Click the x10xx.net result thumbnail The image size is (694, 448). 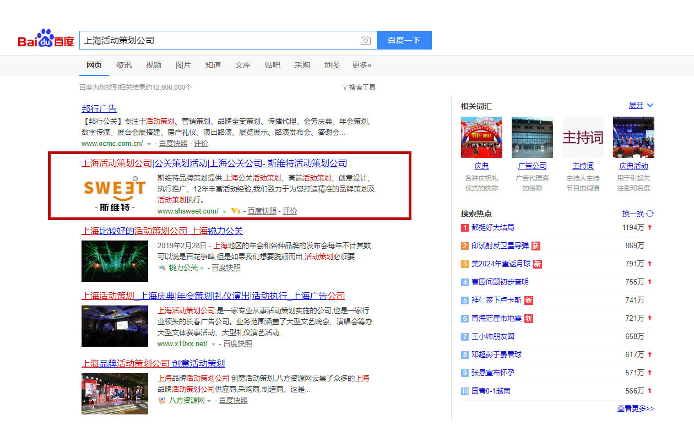tap(115, 326)
